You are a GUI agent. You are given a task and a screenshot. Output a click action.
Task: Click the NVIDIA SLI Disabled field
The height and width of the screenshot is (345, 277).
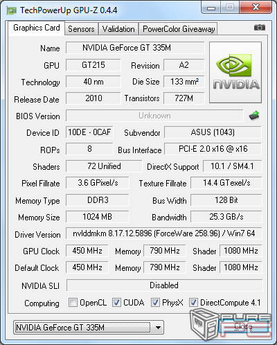click(x=164, y=285)
